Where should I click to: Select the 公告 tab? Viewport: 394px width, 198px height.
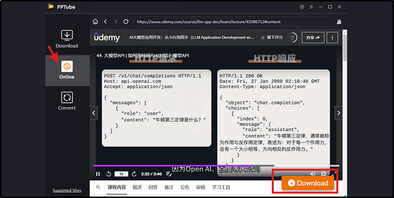[185, 187]
